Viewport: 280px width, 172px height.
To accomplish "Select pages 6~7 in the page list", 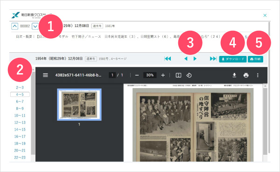I will [x=20, y=101].
